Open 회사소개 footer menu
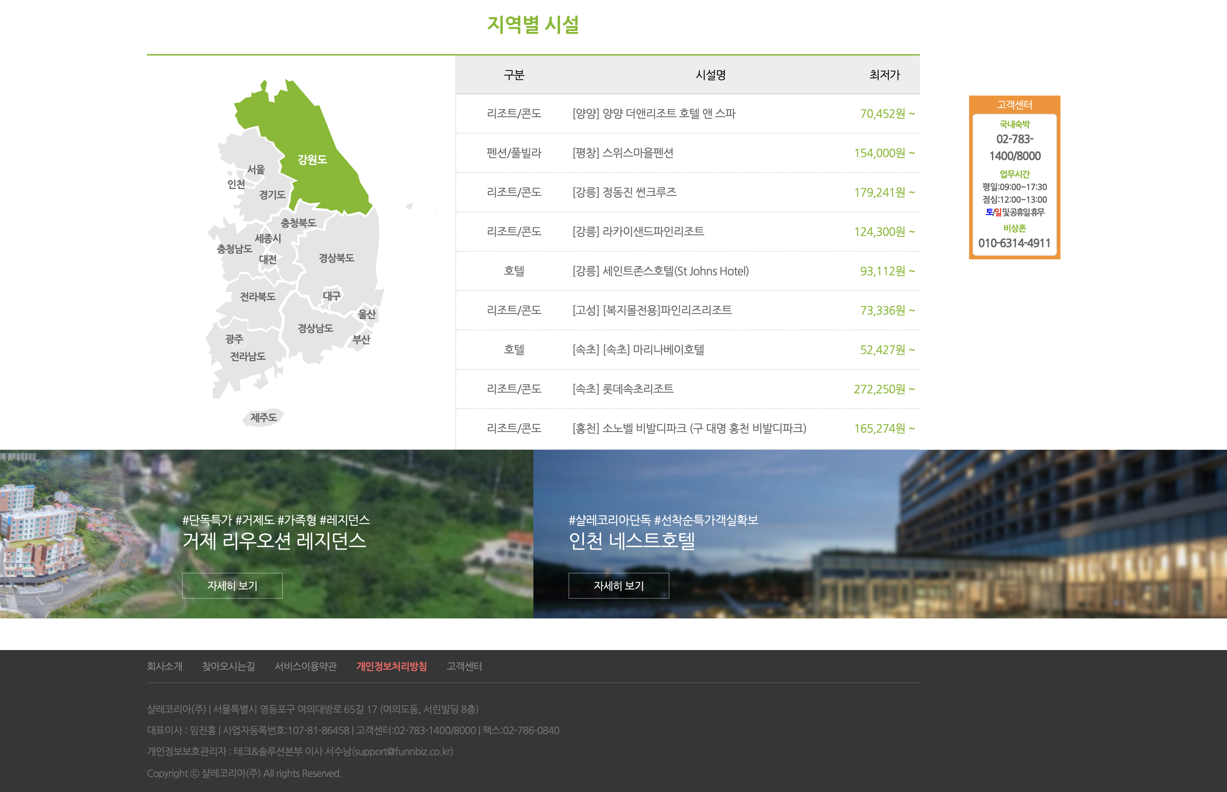The height and width of the screenshot is (792, 1227). [164, 667]
